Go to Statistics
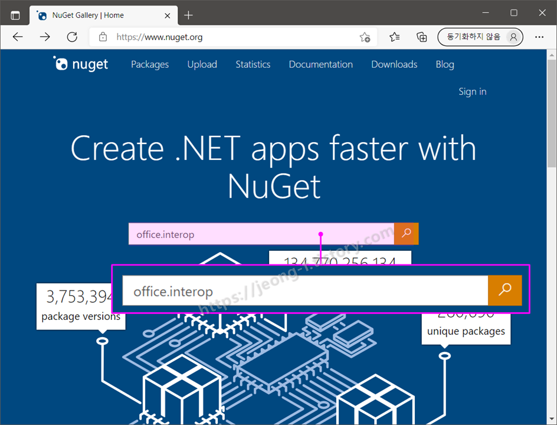The width and height of the screenshot is (557, 425). (x=253, y=64)
